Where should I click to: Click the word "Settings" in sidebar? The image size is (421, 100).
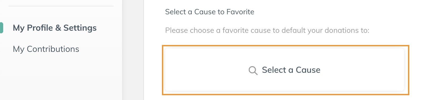(80, 28)
